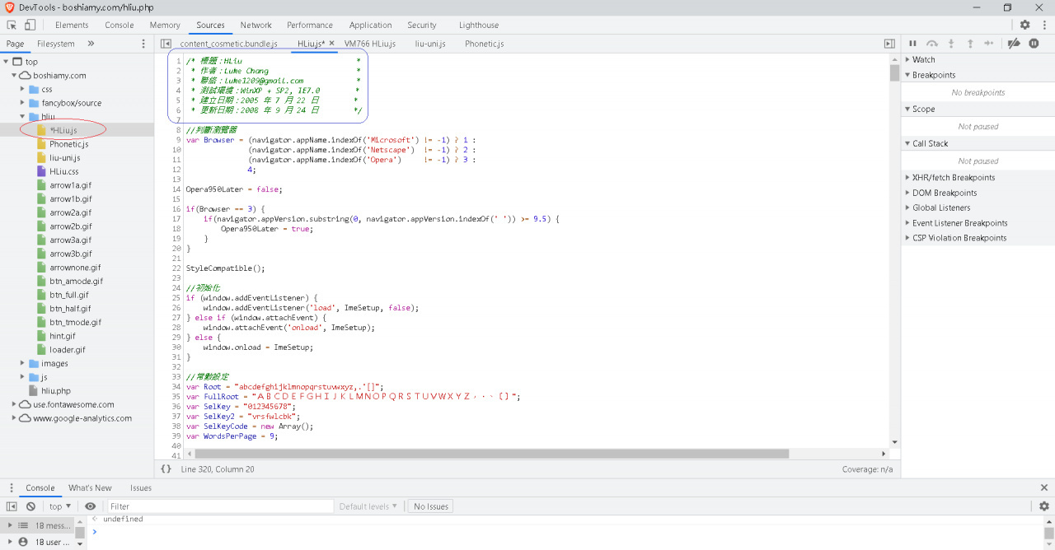Open the top context dropdown in console

click(60, 506)
